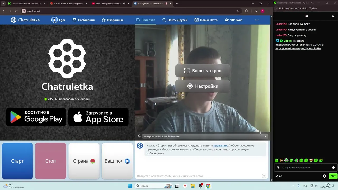
Task: Switch the РУС keyboard language indicator
Action: point(305,186)
